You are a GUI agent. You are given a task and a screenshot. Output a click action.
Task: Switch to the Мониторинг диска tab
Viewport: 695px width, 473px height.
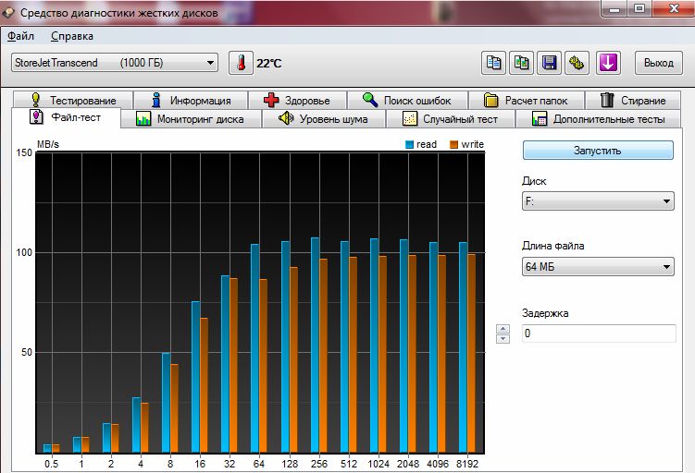(x=191, y=119)
